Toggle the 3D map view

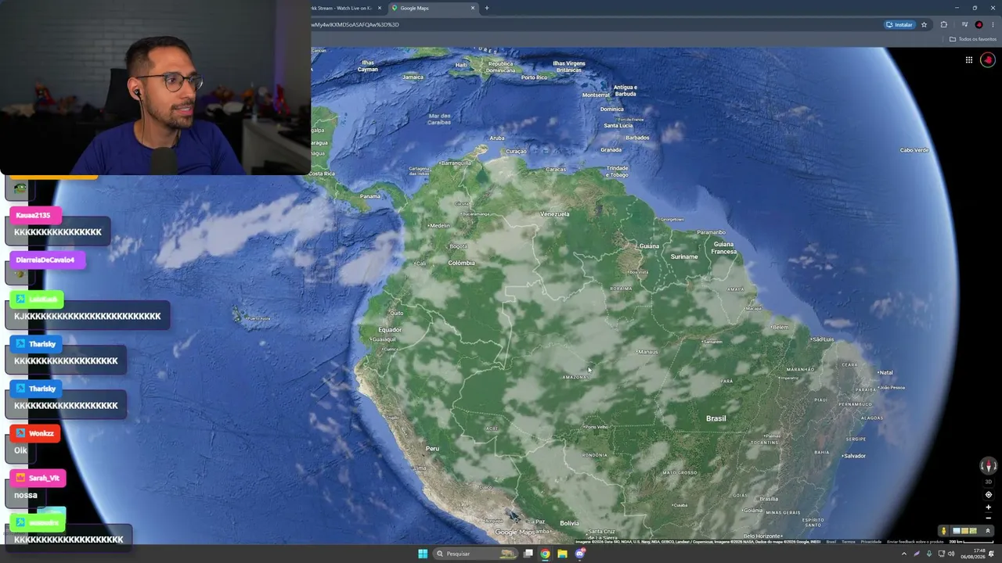pyautogui.click(x=988, y=482)
